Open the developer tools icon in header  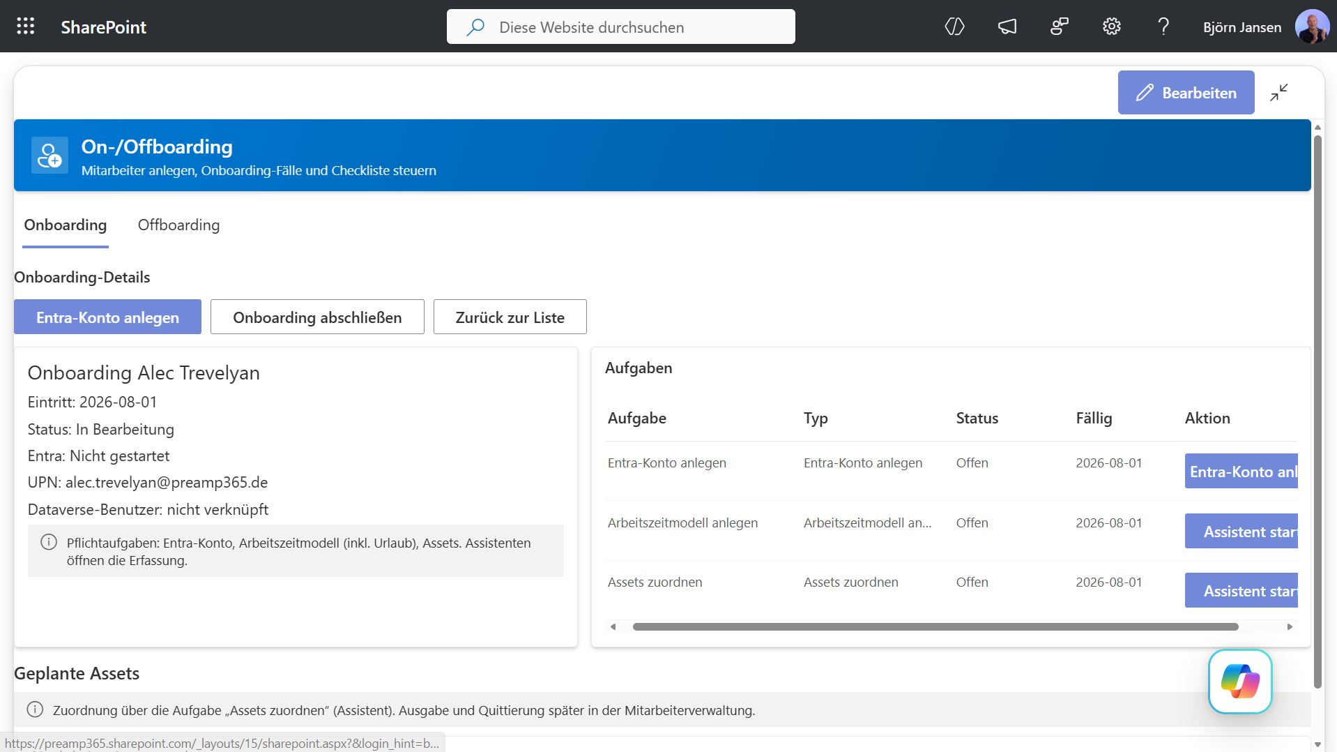(x=954, y=27)
